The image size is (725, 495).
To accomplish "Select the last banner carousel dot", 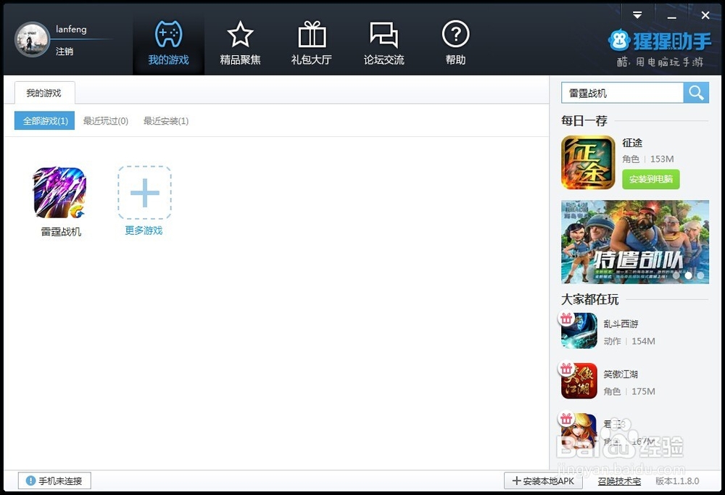I will (x=700, y=275).
